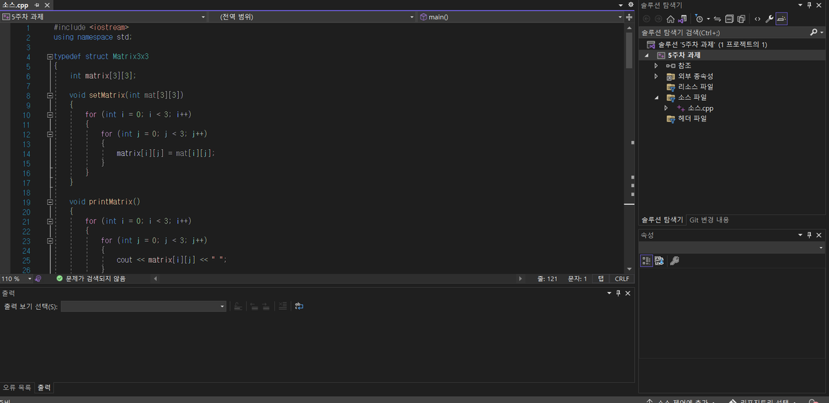Click Categorized icon in Properties panel
This screenshot has width=829, height=403.
click(647, 260)
